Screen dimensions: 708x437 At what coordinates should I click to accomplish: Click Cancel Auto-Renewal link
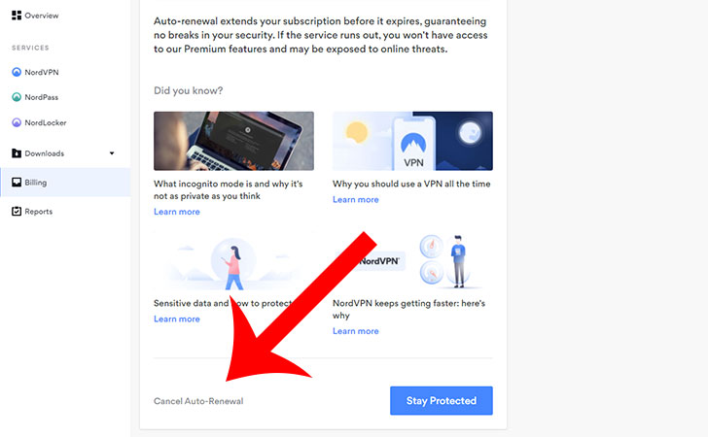[x=198, y=401]
